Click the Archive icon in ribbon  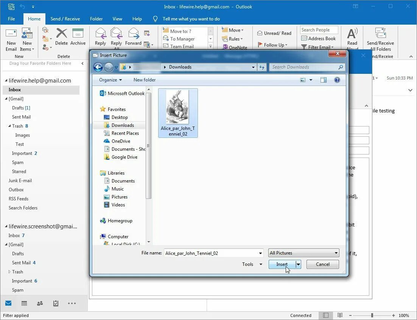[78, 33]
